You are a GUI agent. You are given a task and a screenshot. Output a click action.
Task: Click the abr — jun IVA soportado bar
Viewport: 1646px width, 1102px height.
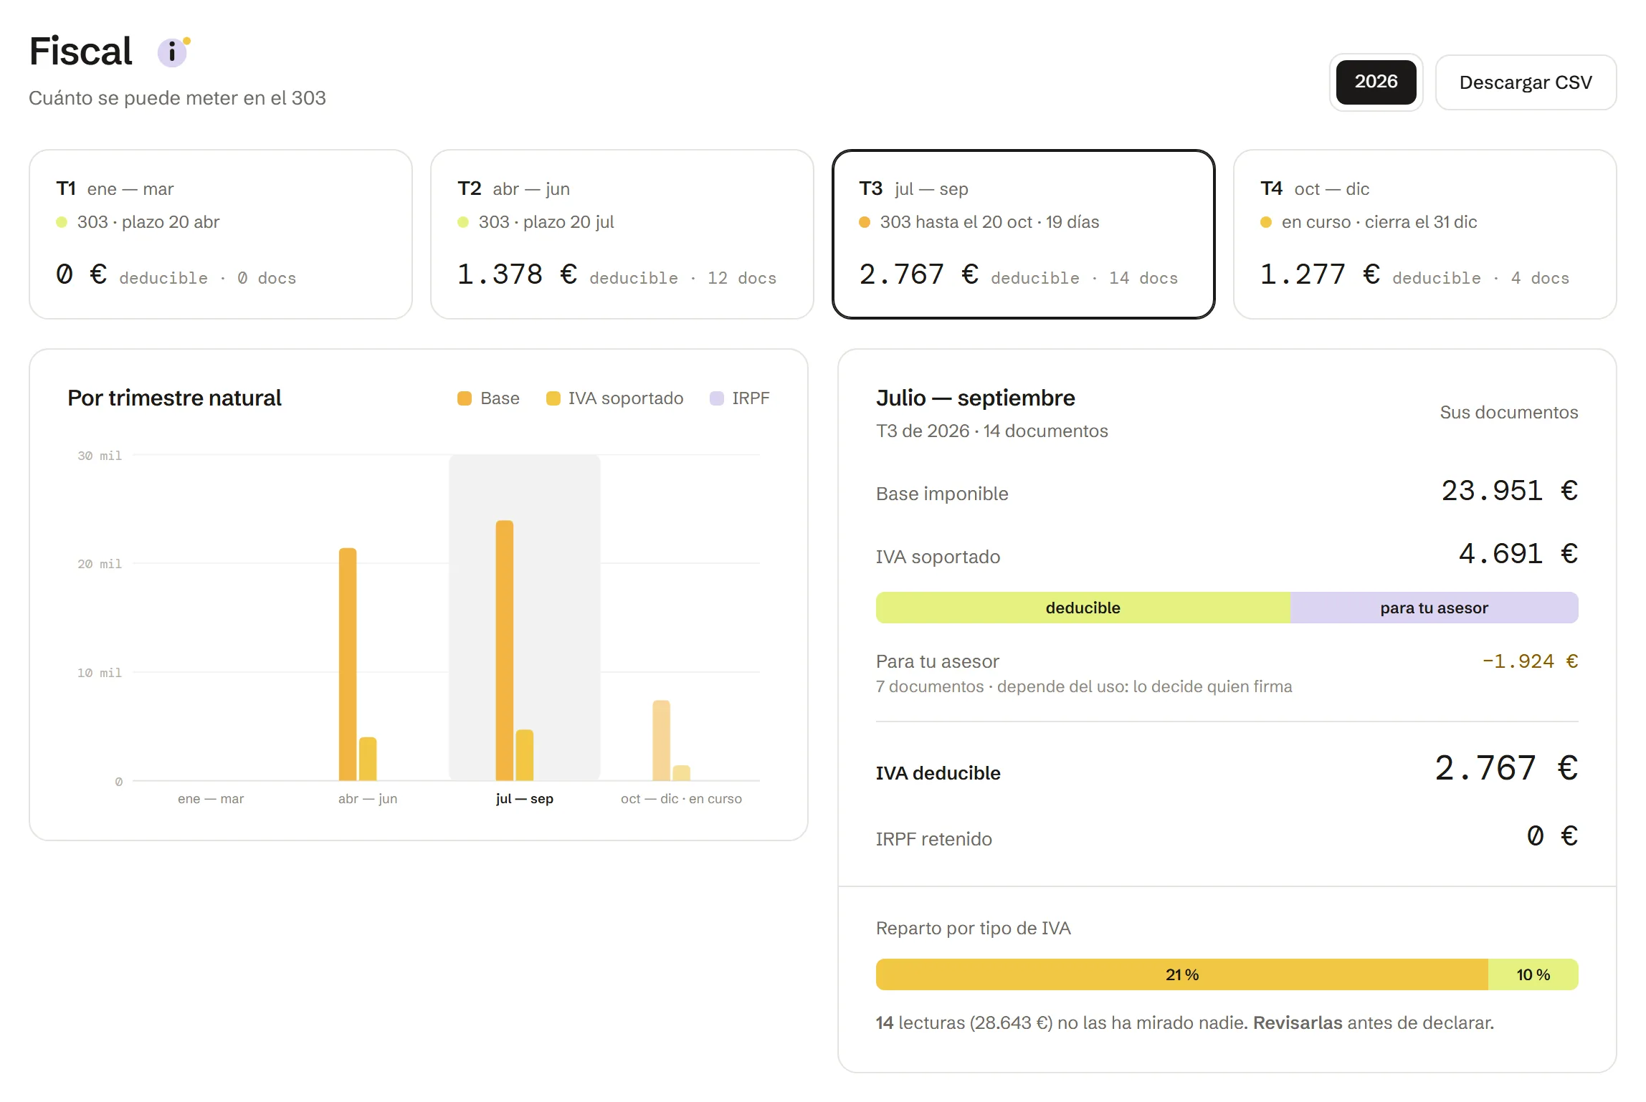coord(368,759)
